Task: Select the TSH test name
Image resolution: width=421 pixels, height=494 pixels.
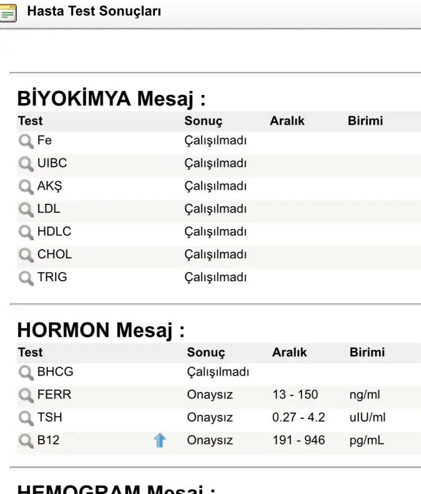Action: click(x=50, y=418)
